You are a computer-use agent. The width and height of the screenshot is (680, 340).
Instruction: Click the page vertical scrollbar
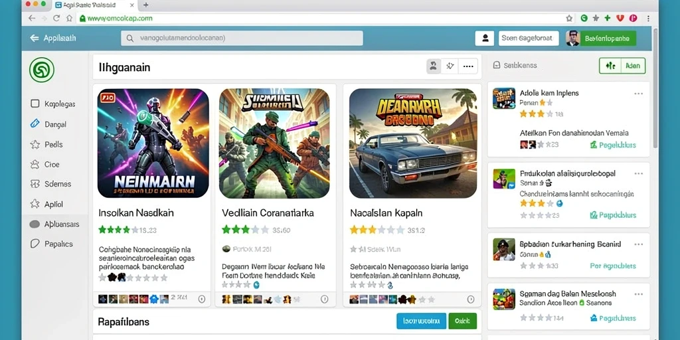coord(655,89)
